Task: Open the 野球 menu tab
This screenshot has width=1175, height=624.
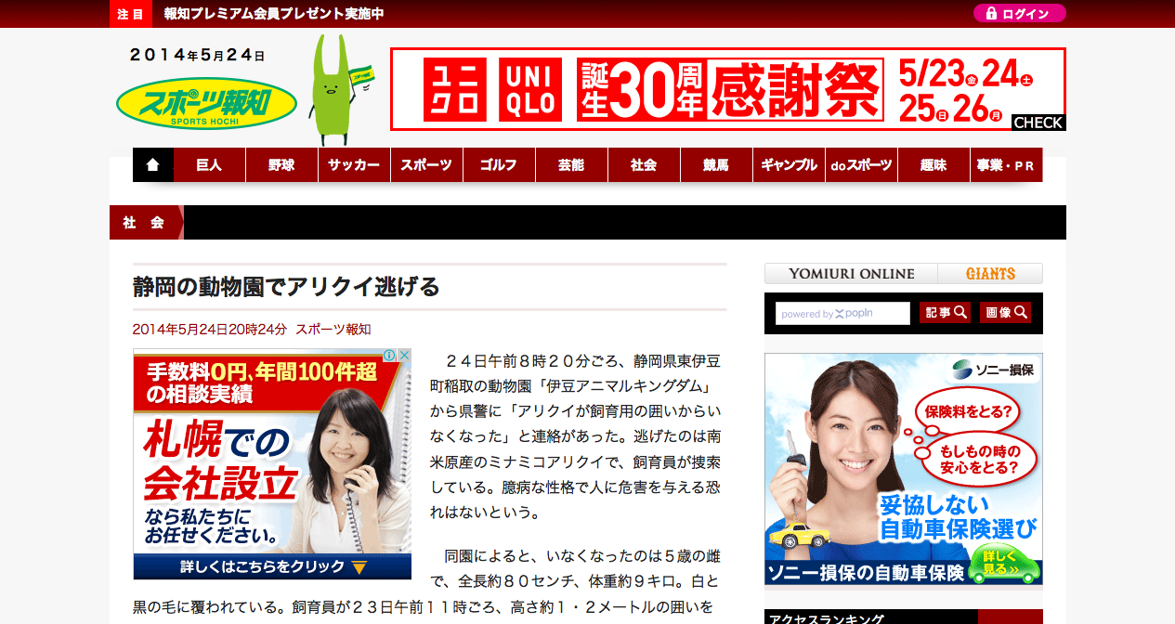Action: coord(281,165)
